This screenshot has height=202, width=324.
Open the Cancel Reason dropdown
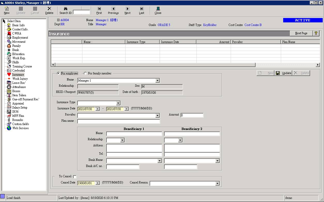coord(218,183)
